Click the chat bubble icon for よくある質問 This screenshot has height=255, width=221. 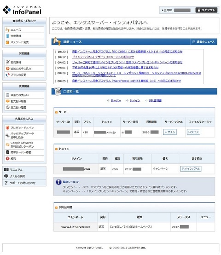(x=6, y=176)
